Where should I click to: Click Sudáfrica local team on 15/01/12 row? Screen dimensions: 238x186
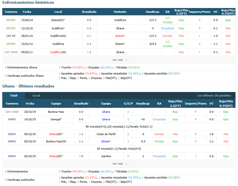click(58, 44)
